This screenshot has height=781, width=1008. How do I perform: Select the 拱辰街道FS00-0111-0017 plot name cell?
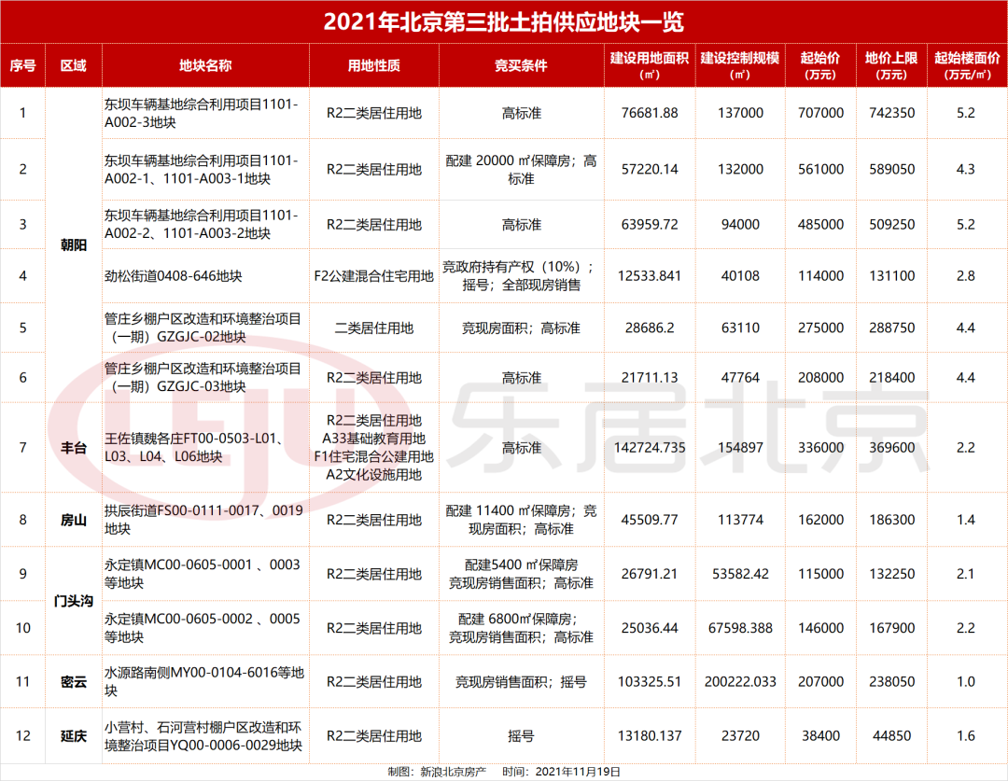(x=203, y=520)
